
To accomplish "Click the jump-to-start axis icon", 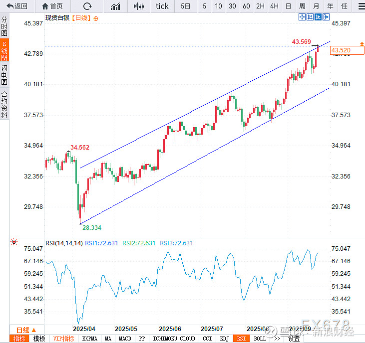I will click(x=310, y=17).
